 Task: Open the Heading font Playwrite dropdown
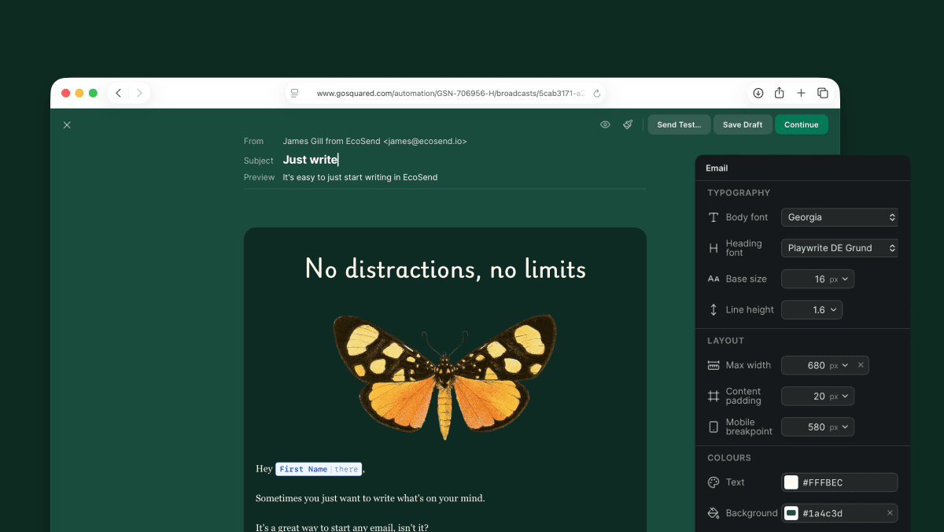coord(839,248)
